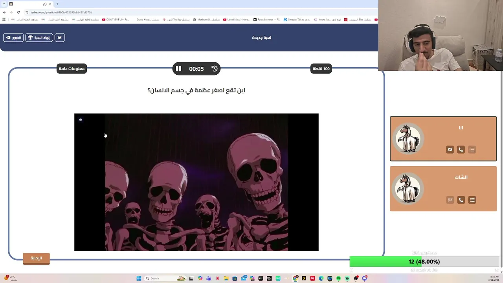Open the Lionel Messi - Neve... bookmark

[237, 20]
